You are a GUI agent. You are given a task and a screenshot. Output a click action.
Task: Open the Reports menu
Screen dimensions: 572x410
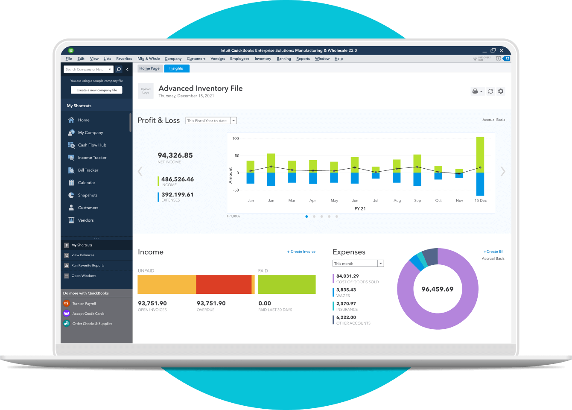point(303,59)
